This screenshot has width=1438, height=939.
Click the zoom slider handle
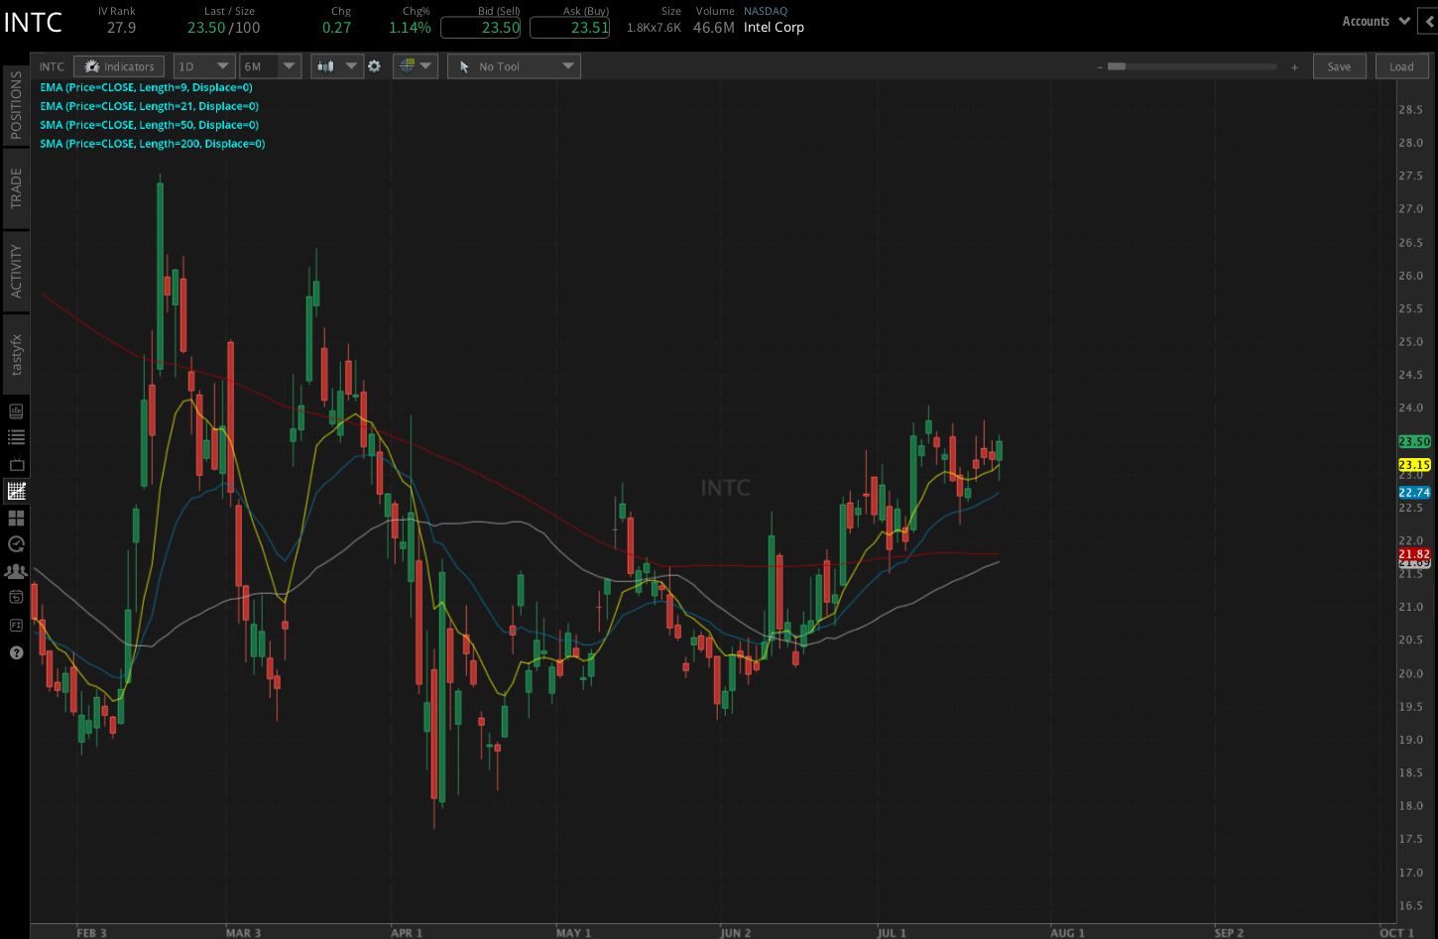click(1117, 66)
